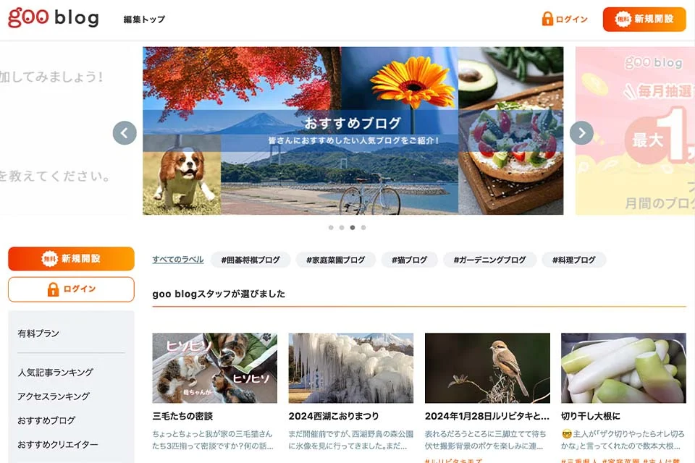Filter by #ガーデニングブログ label

pyautogui.click(x=490, y=260)
